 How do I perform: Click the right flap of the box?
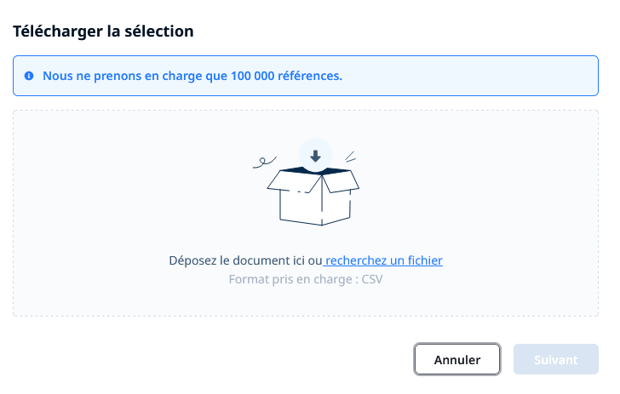(x=341, y=181)
